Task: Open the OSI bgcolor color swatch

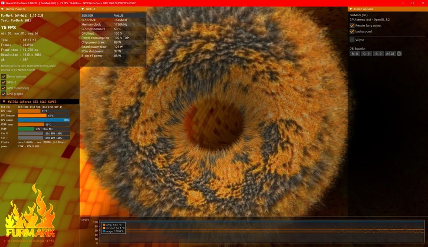Action: click(x=399, y=54)
